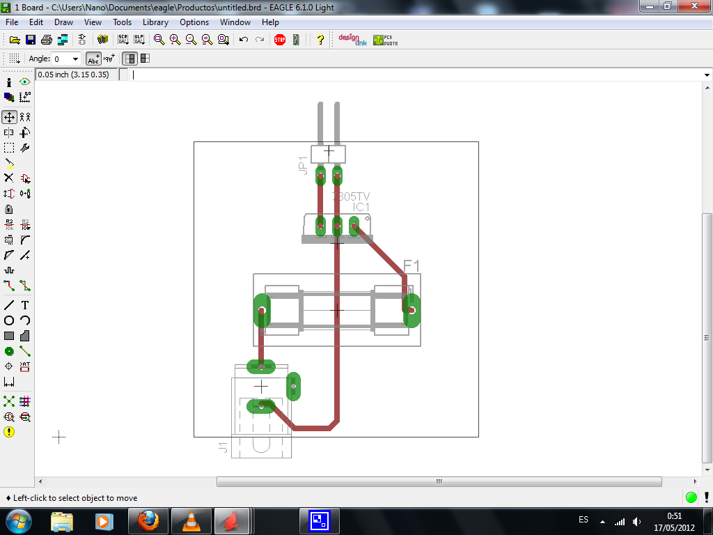Select the Change wrench tool
Viewport: 713px width, 535px height.
click(25, 148)
